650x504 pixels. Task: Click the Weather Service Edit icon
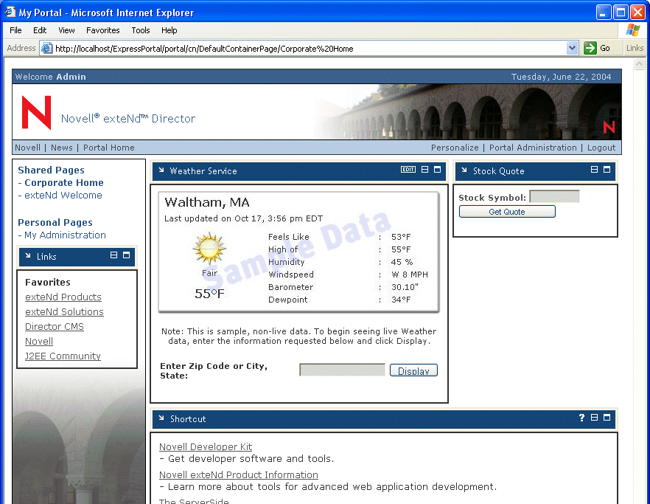408,170
